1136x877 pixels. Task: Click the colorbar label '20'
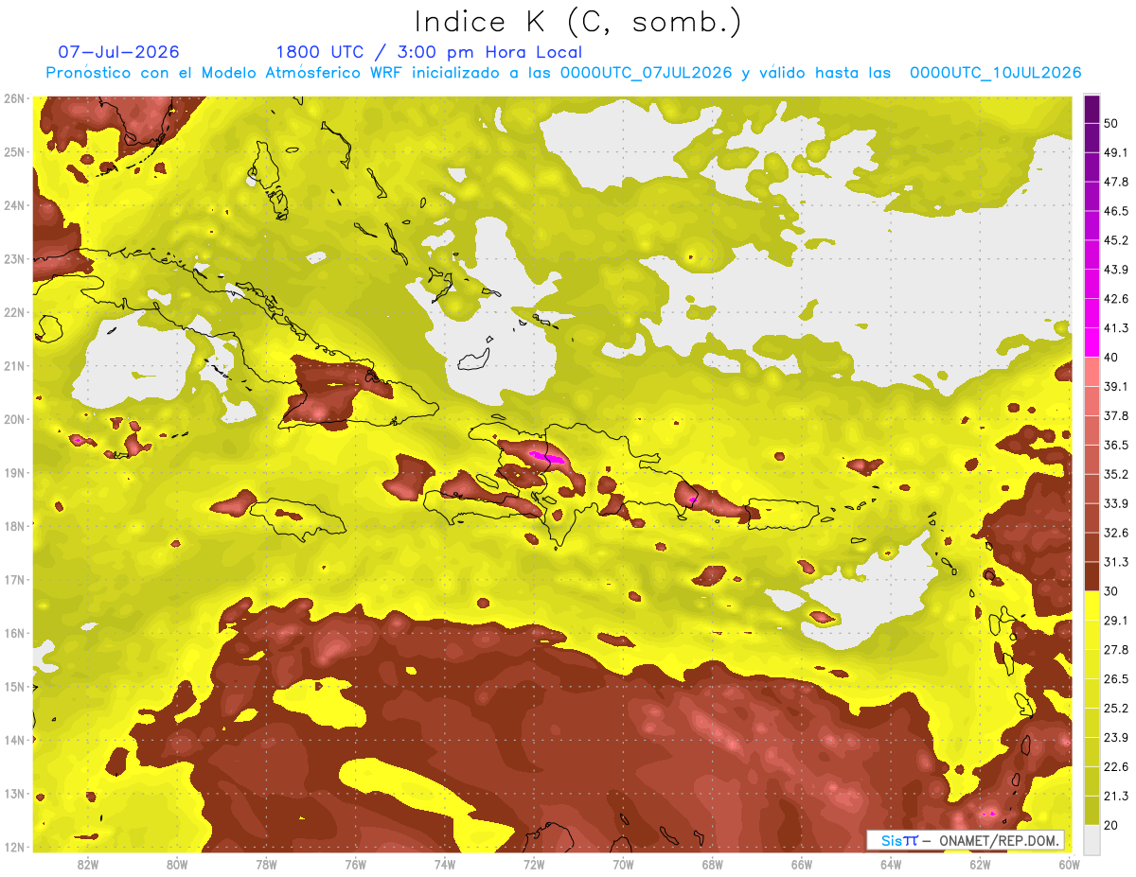pos(1111,825)
